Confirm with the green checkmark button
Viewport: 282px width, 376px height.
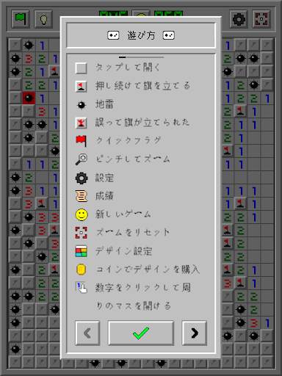tap(141, 333)
